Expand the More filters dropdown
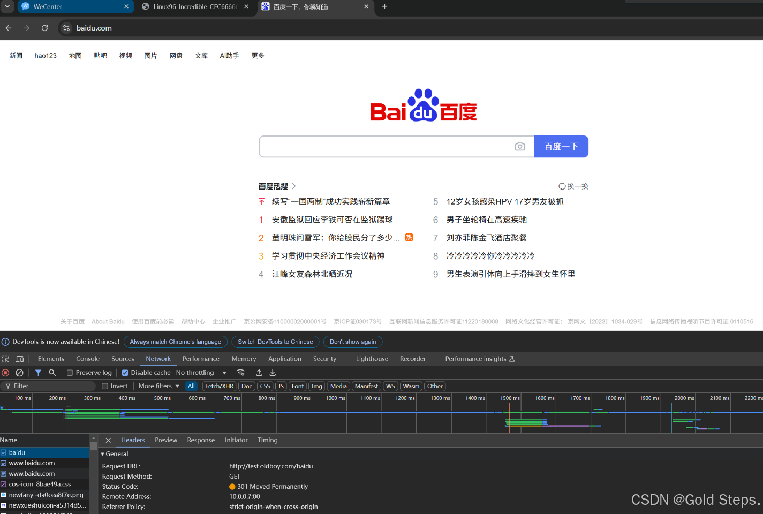This screenshot has height=514, width=763. point(159,386)
